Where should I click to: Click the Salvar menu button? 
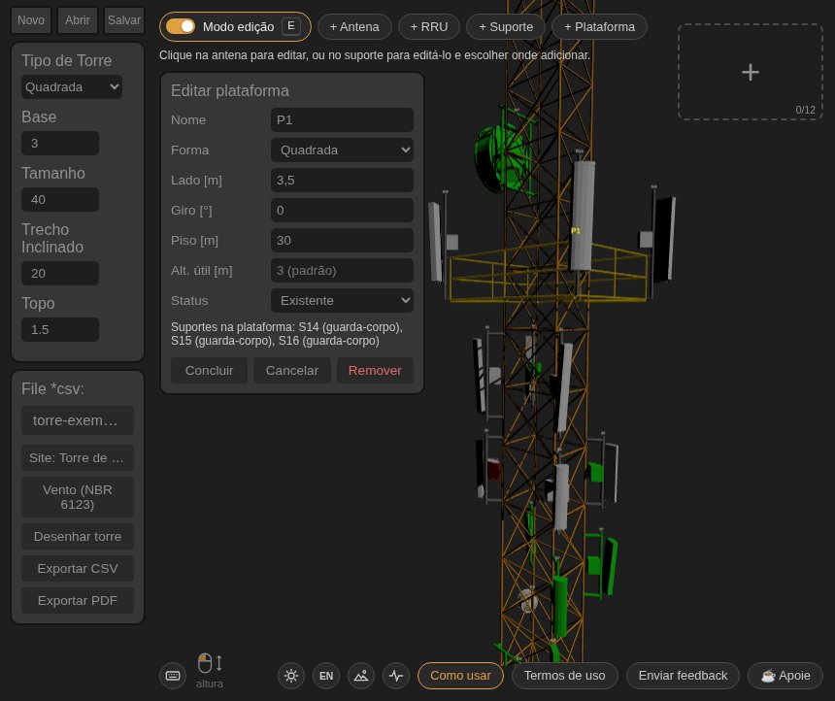pyautogui.click(x=124, y=20)
